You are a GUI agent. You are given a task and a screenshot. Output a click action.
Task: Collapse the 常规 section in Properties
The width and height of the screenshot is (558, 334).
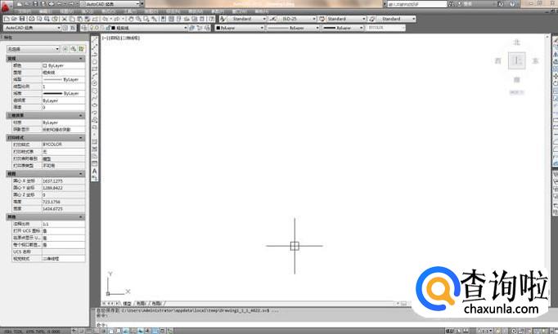coord(81,58)
